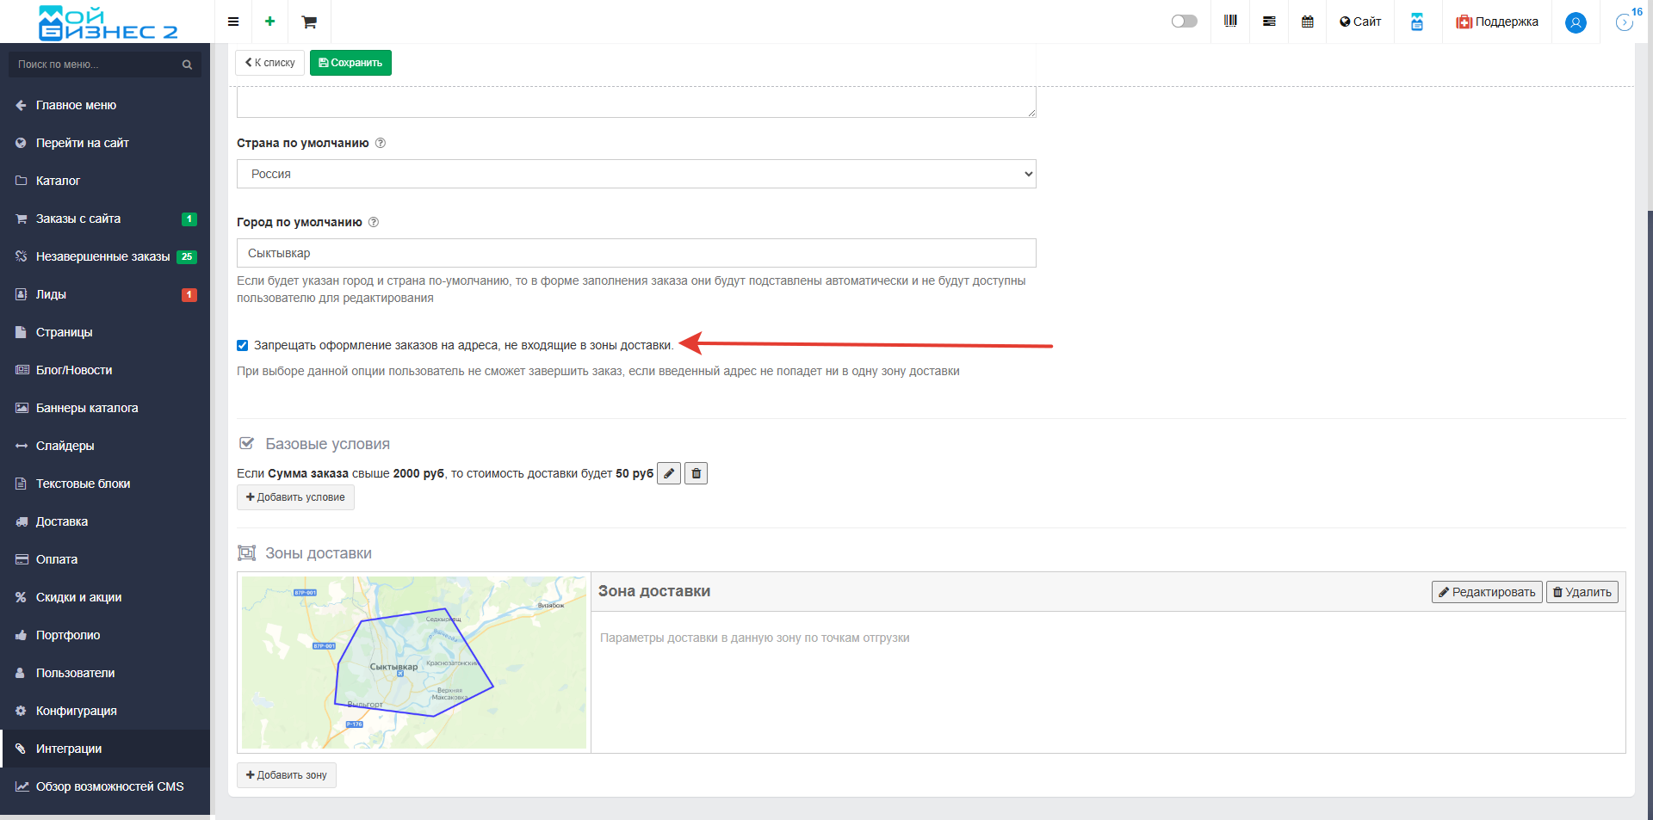Open the notifications arrow with 16 badge

pos(1625,22)
